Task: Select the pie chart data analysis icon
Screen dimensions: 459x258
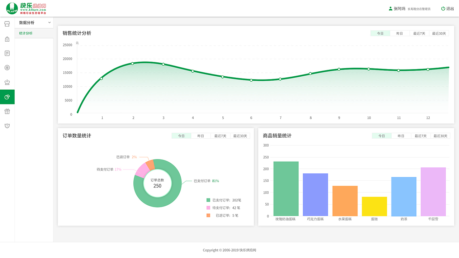Action: point(7,97)
